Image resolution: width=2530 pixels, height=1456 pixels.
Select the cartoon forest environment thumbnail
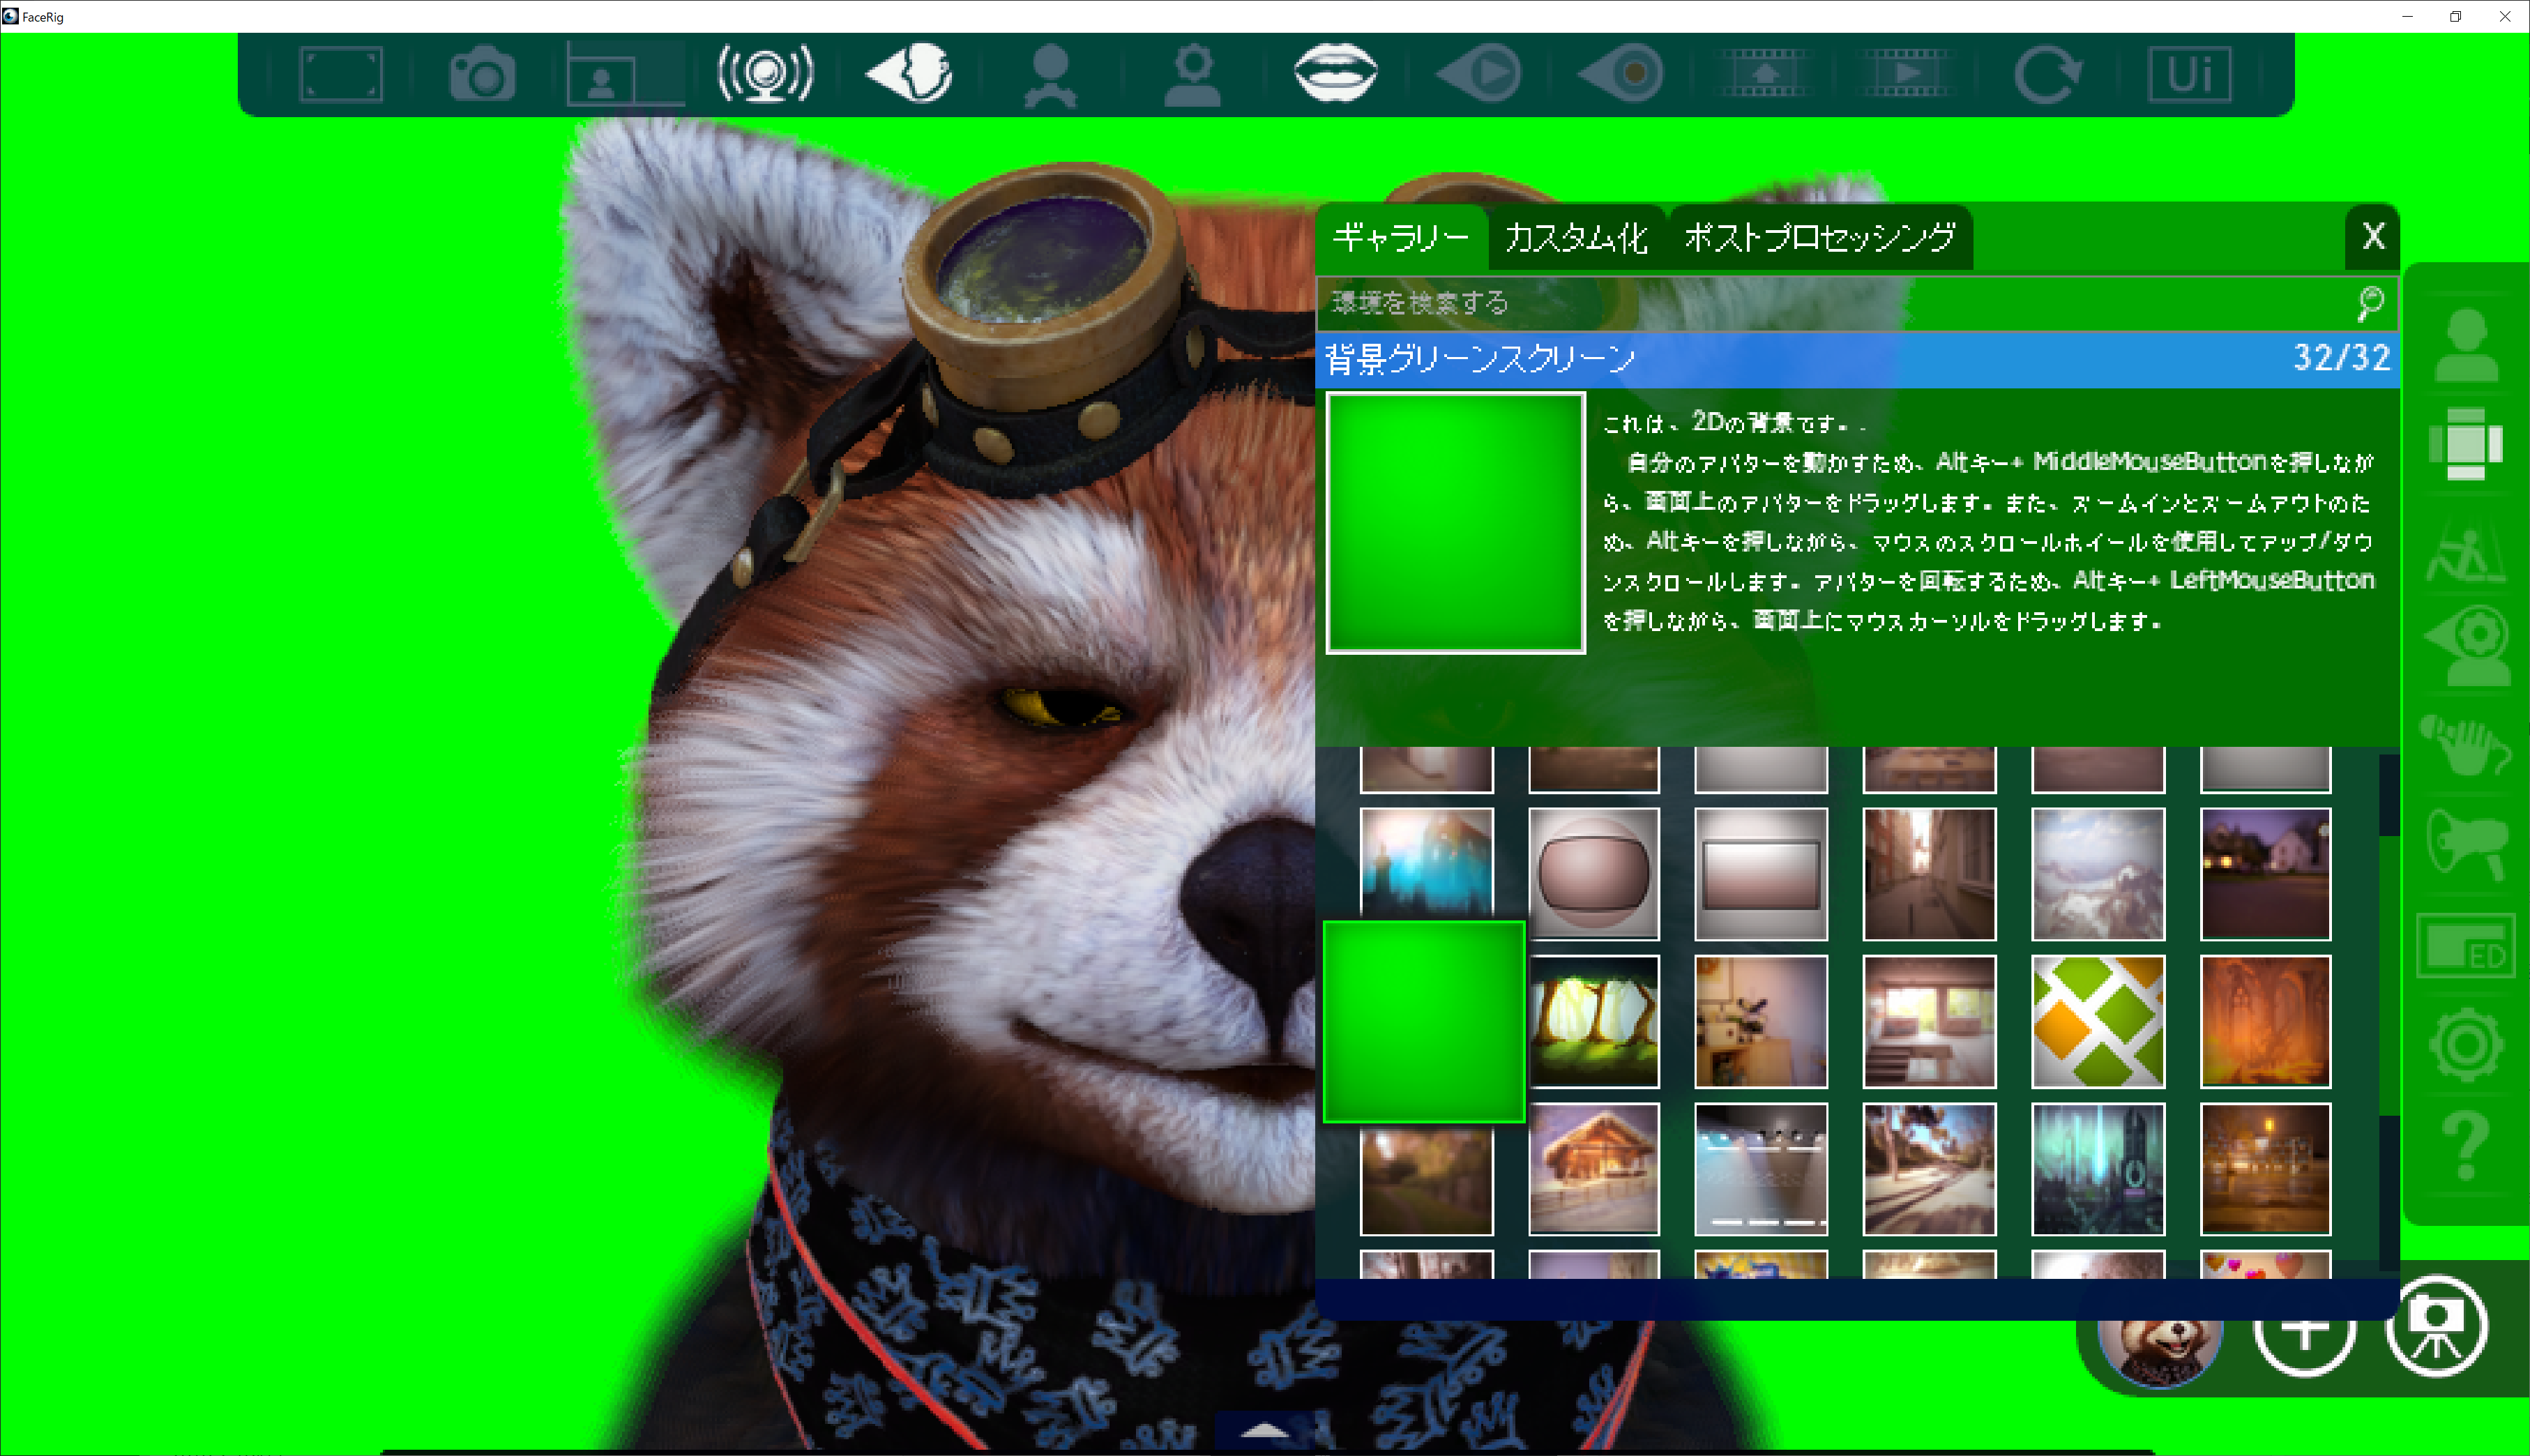coord(1594,1021)
